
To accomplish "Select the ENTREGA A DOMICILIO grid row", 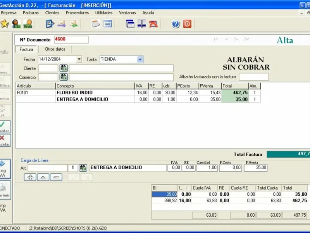I will pos(138,99).
